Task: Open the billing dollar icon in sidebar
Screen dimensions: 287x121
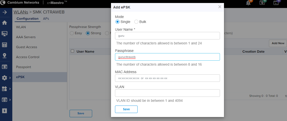Action: (5, 111)
